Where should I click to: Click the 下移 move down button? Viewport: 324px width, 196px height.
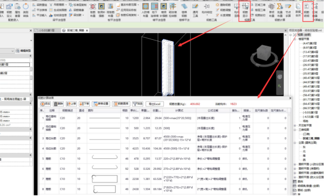[84, 104]
